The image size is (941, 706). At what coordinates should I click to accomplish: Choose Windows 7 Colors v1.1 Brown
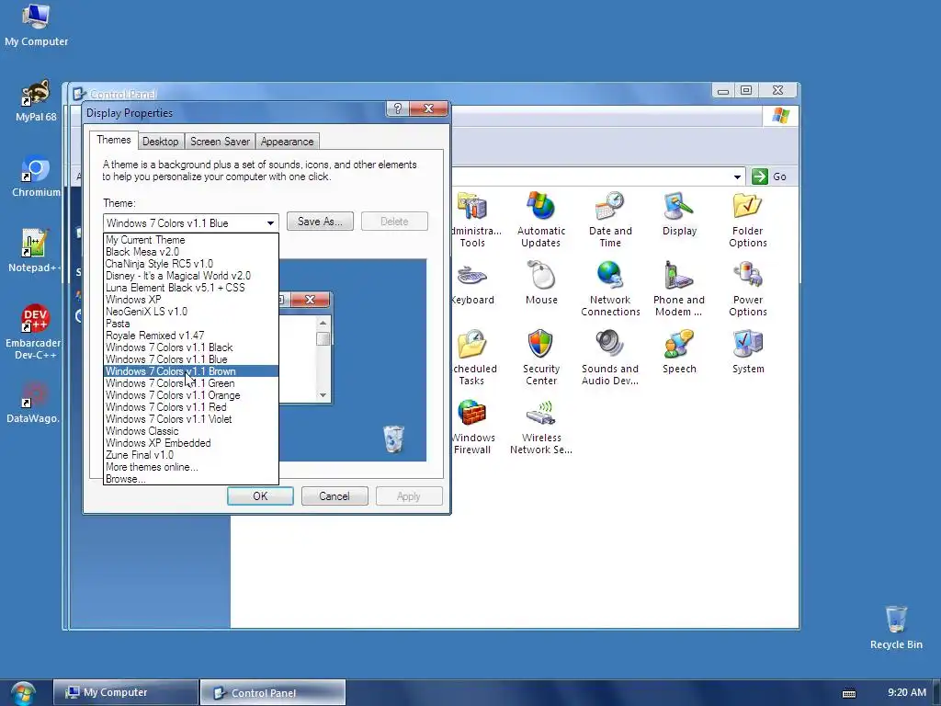pyautogui.click(x=191, y=371)
